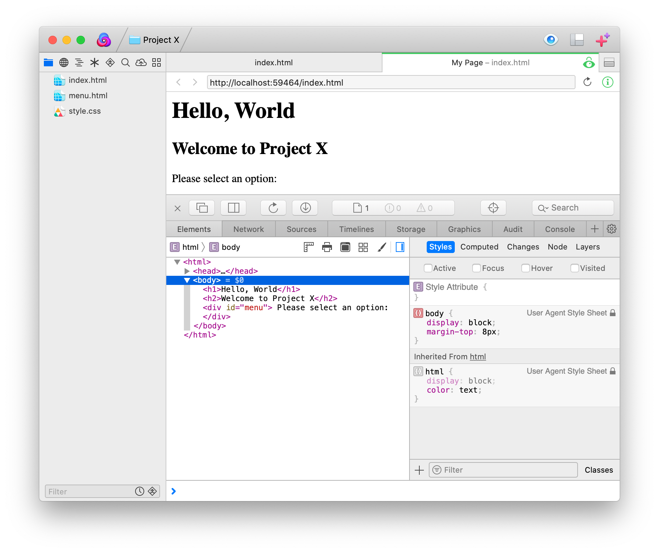Open the Symbols outline sidebar icon
The width and height of the screenshot is (659, 553).
[79, 62]
